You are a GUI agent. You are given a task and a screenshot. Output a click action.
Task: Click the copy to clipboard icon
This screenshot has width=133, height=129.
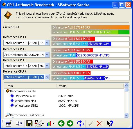click(x=19, y=123)
